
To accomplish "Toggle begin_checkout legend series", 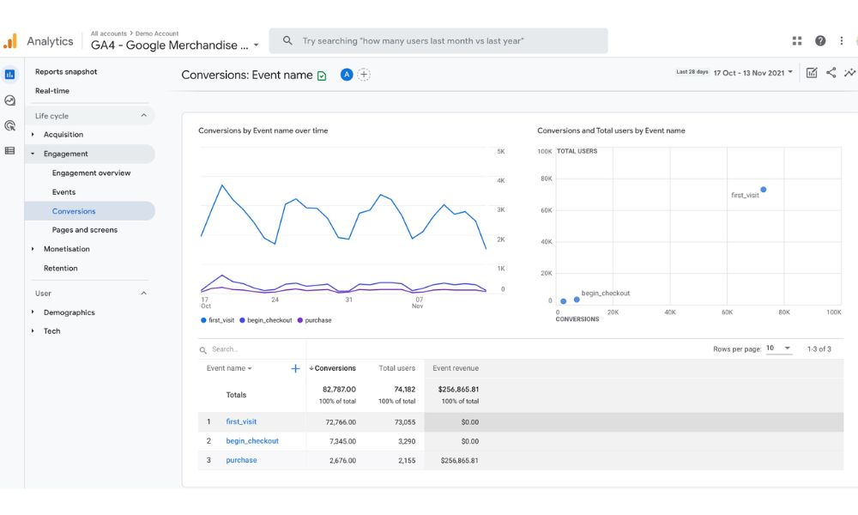I will [x=266, y=320].
